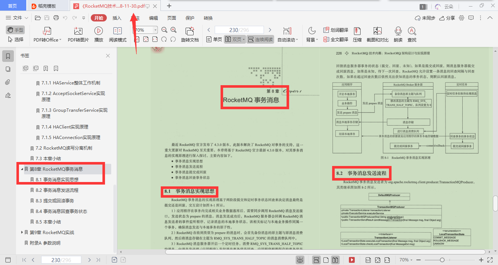Click the 分享 share button
Image resolution: width=498 pixels, height=265 pixels.
pyautogui.click(x=447, y=18)
